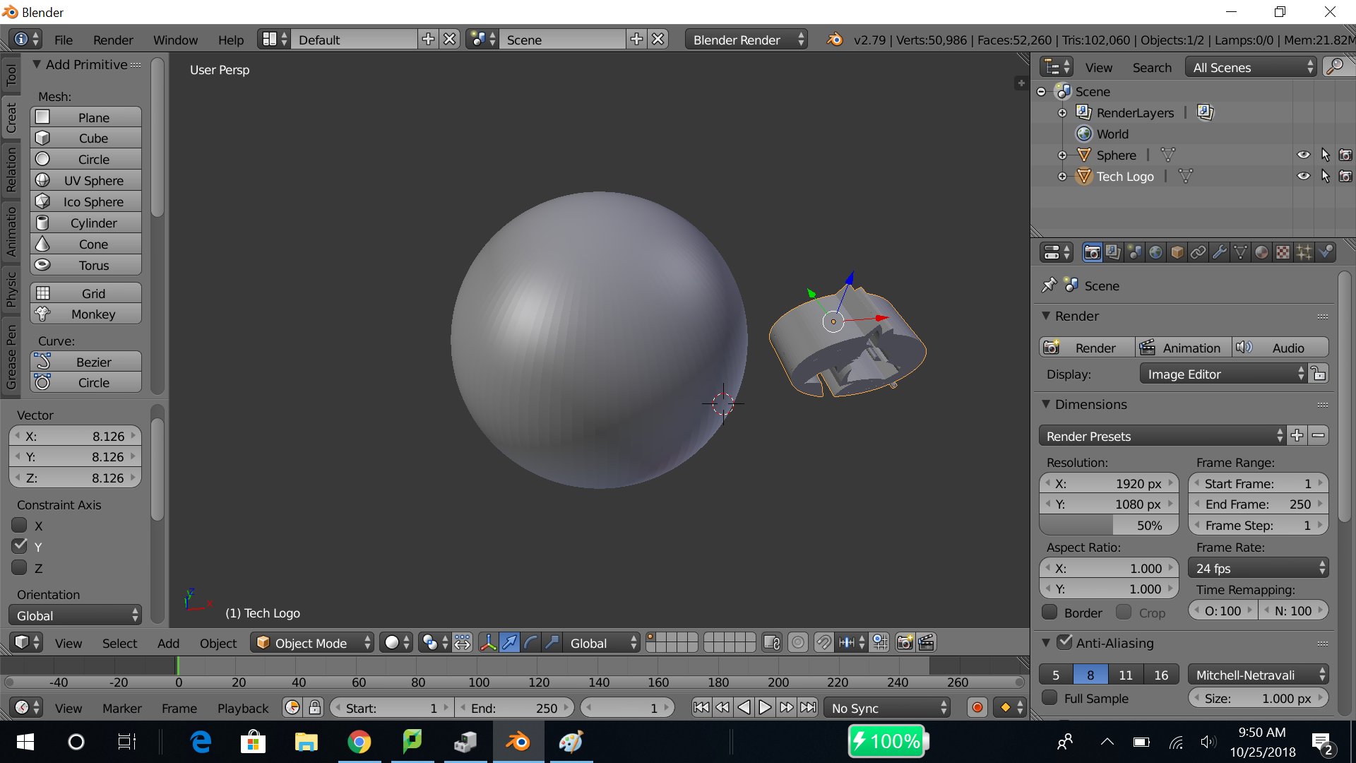Open the Object Mode dropdown
Image resolution: width=1356 pixels, height=763 pixels.
point(312,642)
